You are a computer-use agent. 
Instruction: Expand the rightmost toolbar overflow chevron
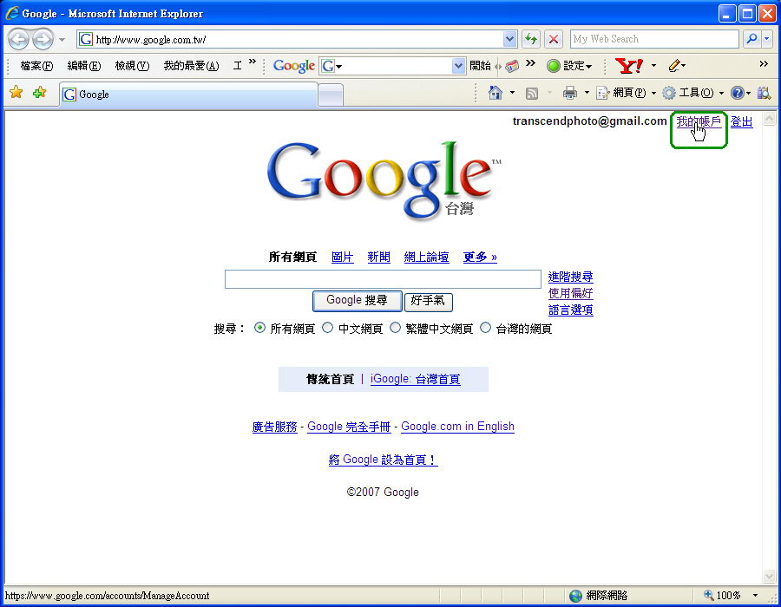(x=764, y=63)
